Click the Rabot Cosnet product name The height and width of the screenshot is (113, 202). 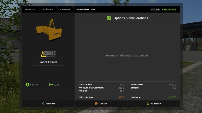point(48,62)
